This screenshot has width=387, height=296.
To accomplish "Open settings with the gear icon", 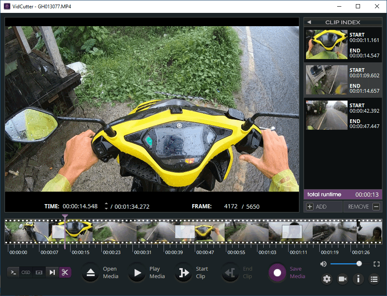I will [x=327, y=279].
